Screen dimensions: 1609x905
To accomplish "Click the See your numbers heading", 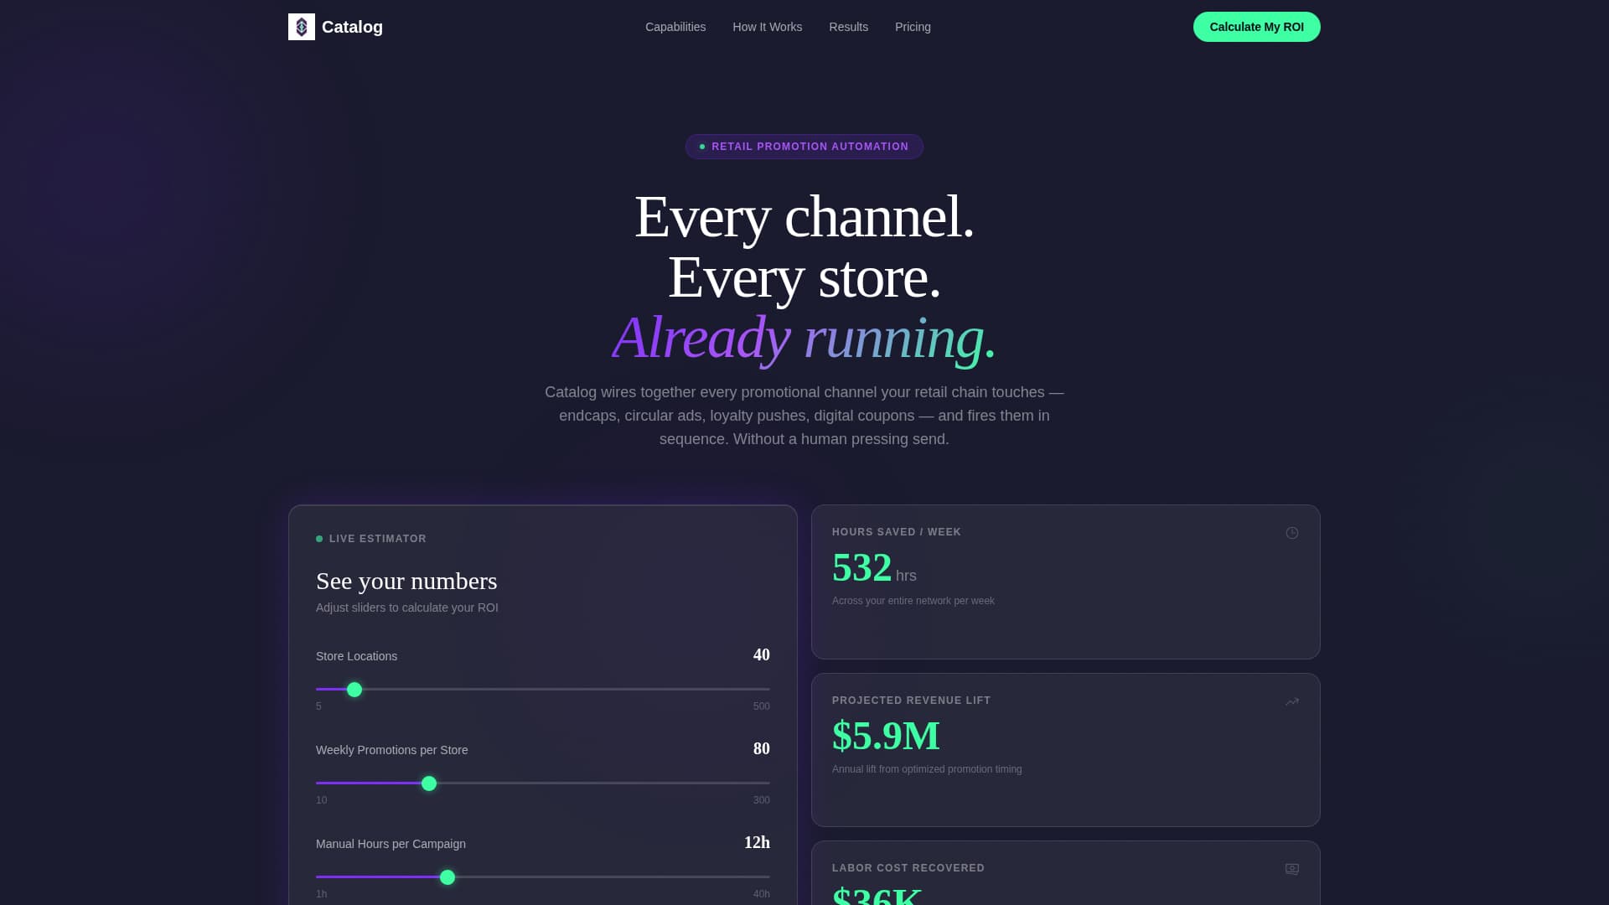I will [x=406, y=581].
